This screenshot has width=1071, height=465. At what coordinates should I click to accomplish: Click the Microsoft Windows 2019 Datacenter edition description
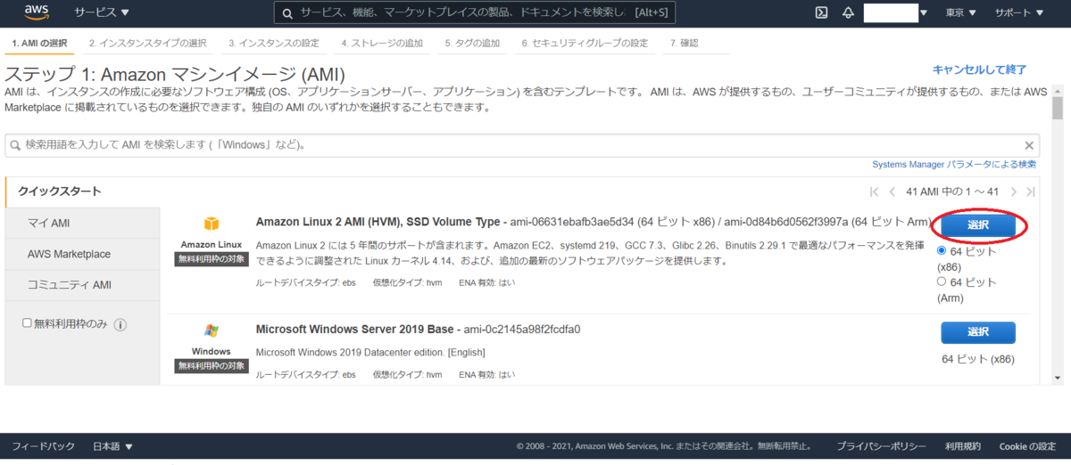370,352
